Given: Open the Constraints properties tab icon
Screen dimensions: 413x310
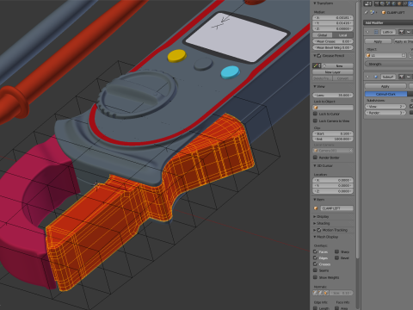Looking at the screenshot, I should click(x=404, y=3).
